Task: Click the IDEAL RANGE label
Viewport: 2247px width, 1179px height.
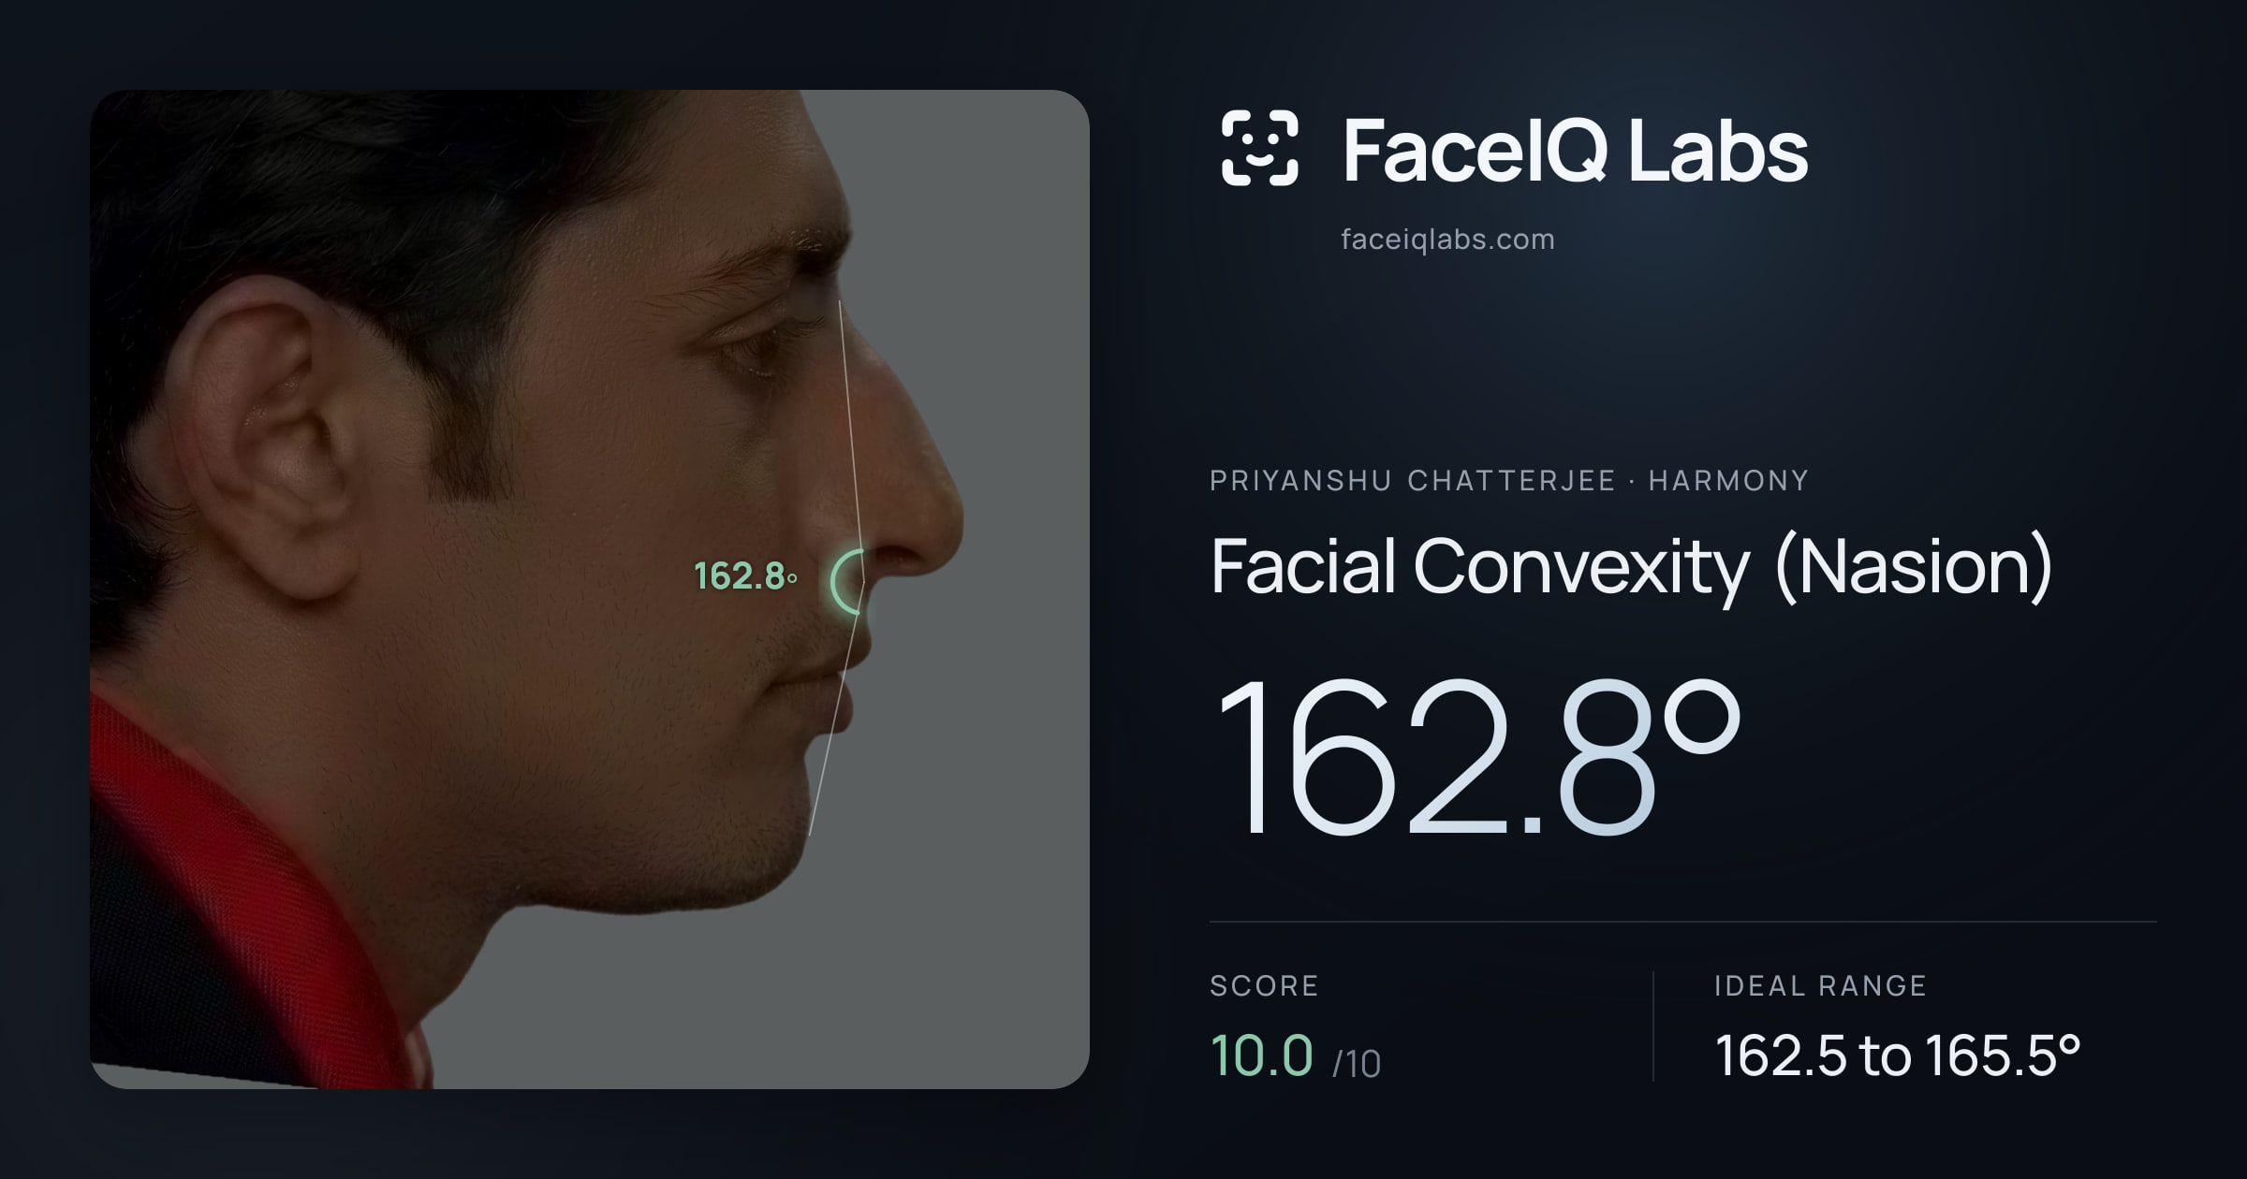Action: 1820,985
